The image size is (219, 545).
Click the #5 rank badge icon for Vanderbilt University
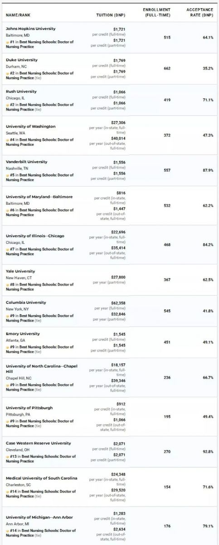(7, 175)
